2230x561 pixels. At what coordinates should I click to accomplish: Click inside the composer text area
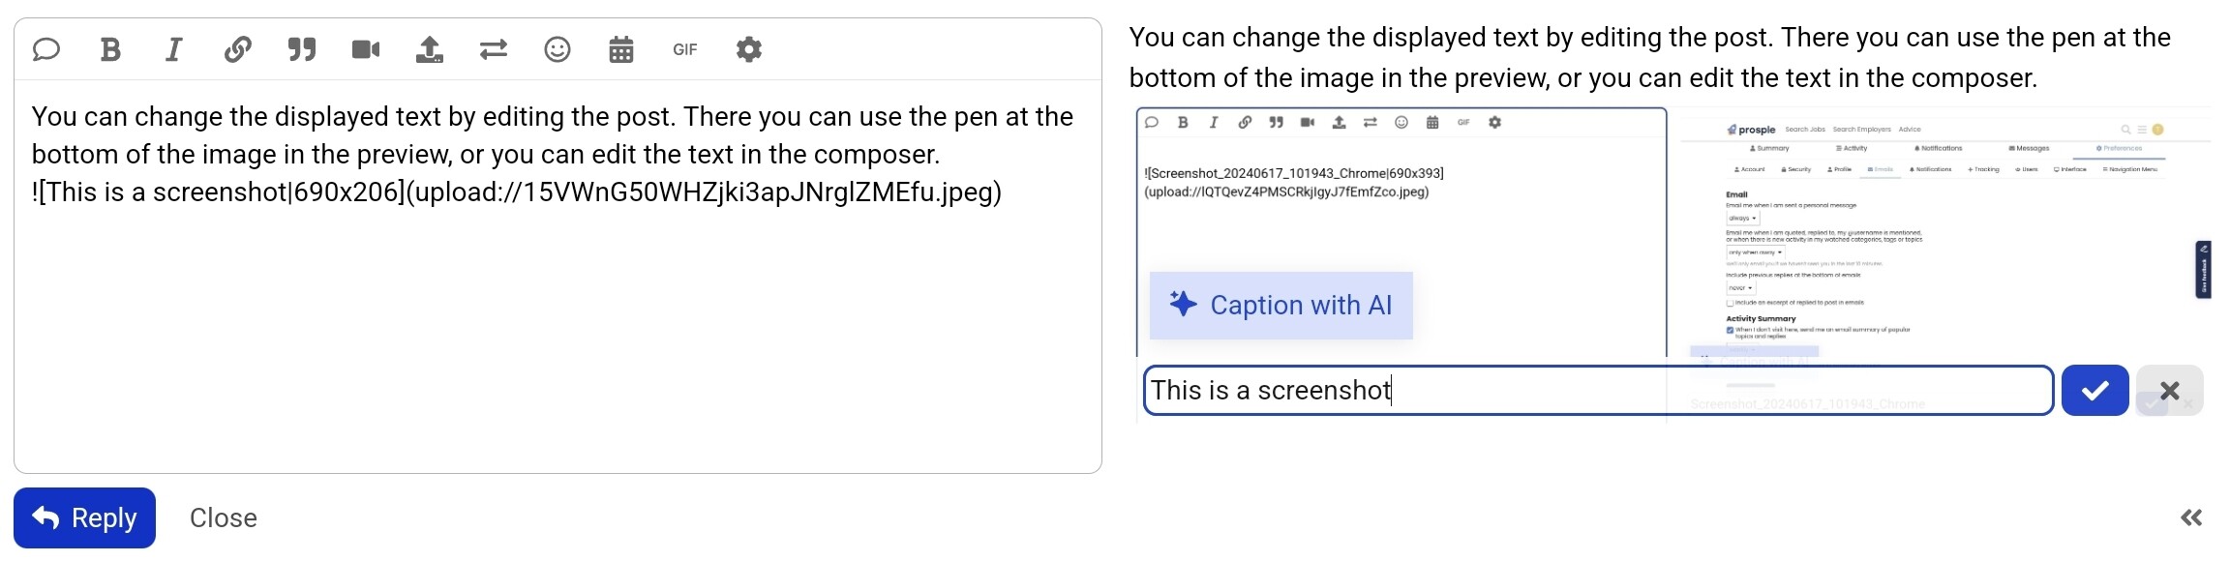[557, 277]
